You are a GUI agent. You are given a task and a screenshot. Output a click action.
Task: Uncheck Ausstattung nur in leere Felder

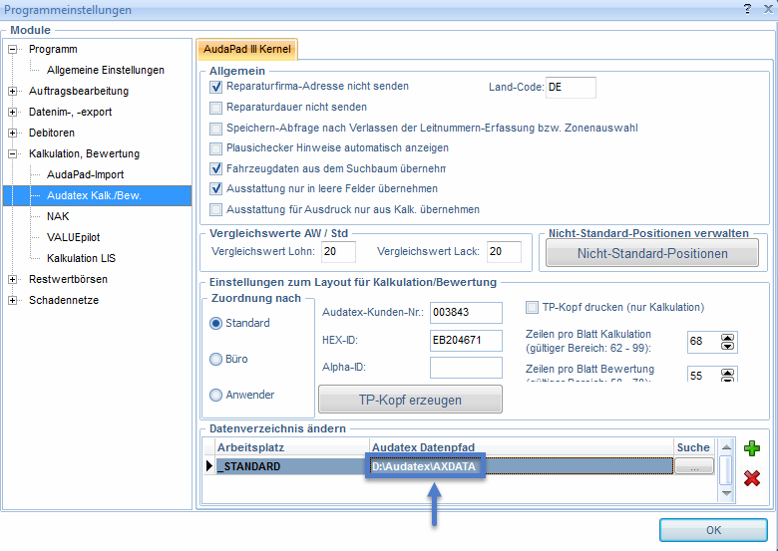point(215,188)
